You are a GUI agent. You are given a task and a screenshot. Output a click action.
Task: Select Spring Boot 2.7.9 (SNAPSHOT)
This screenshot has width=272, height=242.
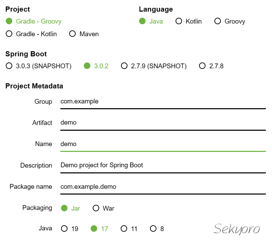point(124,66)
